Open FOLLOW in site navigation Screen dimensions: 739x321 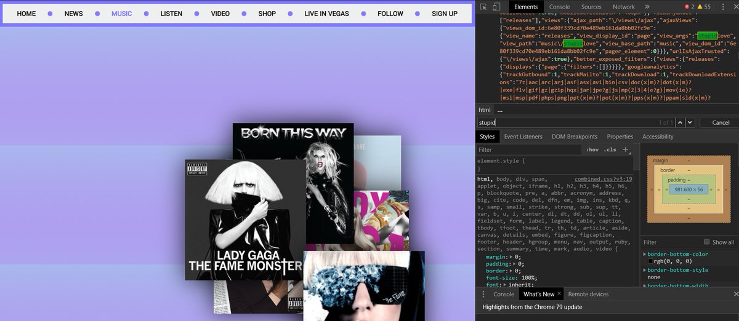(390, 14)
